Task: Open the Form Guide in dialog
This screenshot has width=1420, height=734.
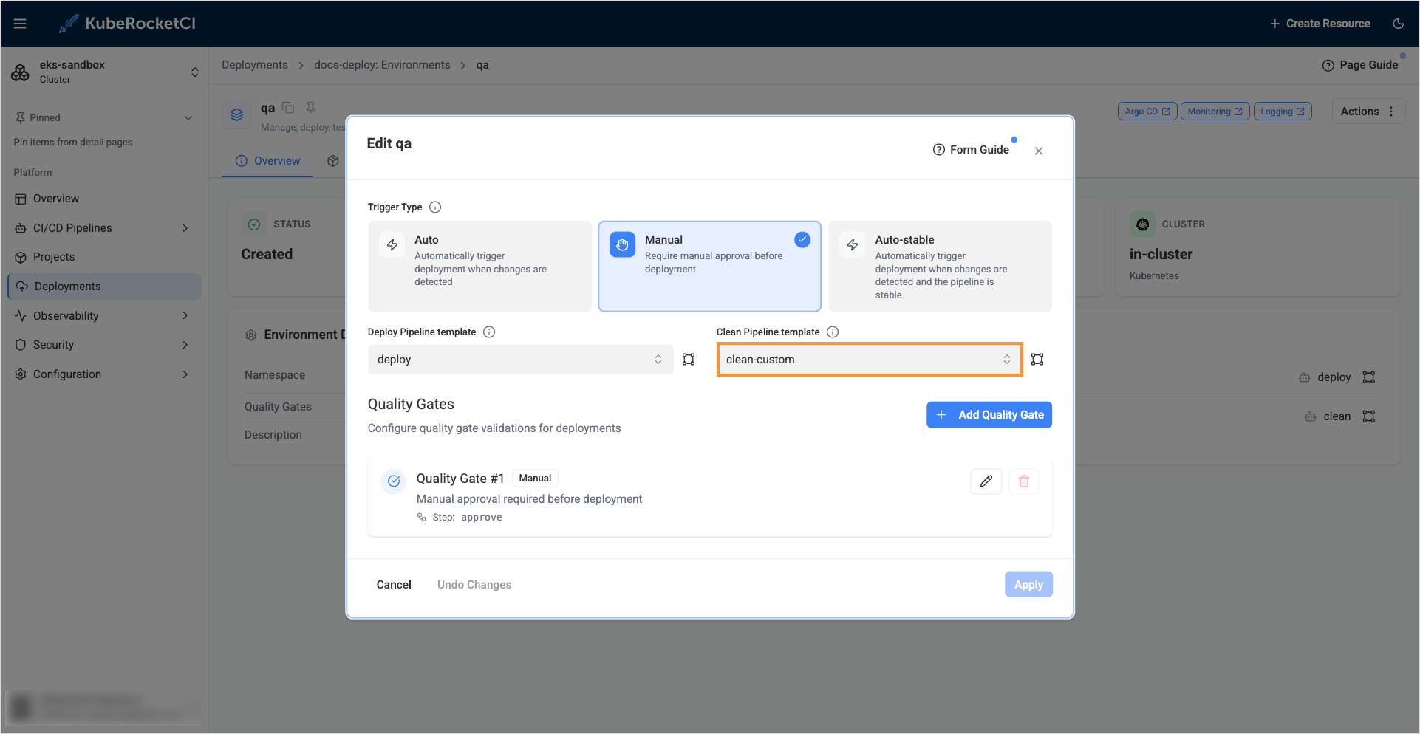Action: (971, 150)
